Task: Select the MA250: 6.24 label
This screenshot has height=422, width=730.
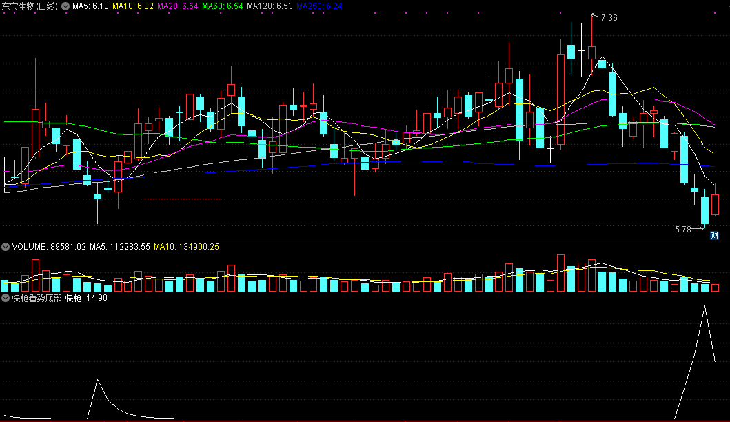Action: point(319,6)
